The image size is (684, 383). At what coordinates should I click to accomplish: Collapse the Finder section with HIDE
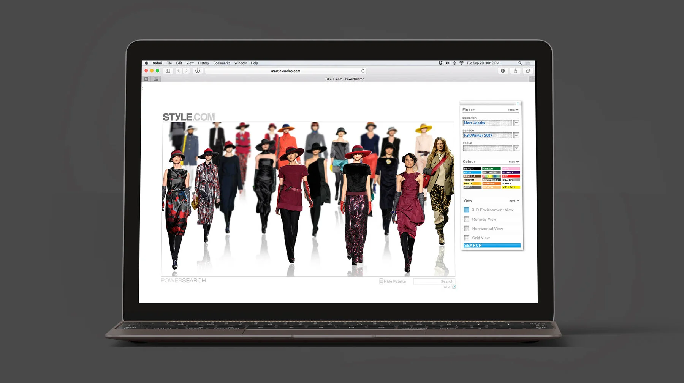click(x=513, y=110)
